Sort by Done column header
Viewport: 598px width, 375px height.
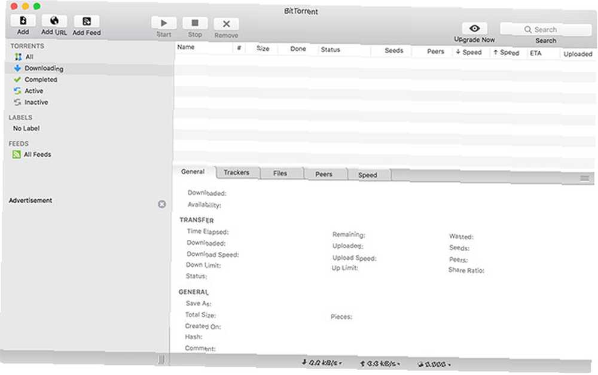(x=298, y=49)
